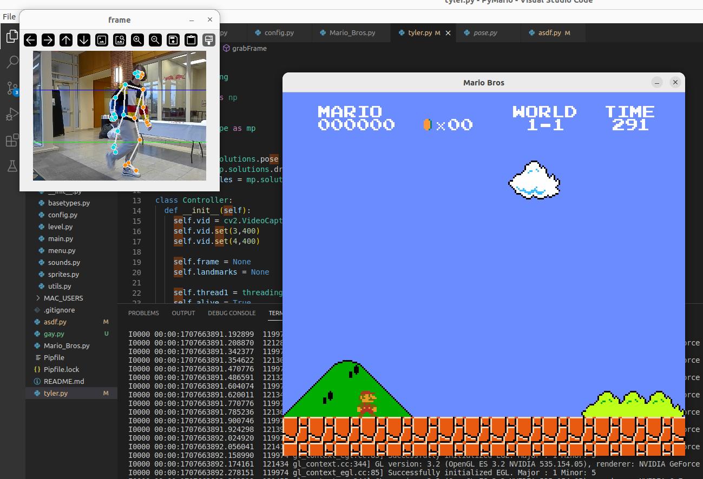Close the tyler.py editor tab
Viewport: 703px width, 479px height.
click(448, 33)
